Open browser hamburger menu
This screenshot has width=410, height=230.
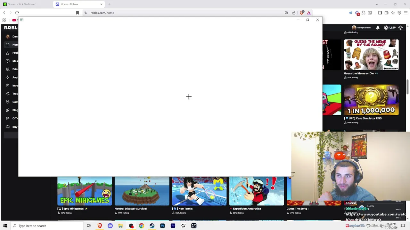(406, 13)
